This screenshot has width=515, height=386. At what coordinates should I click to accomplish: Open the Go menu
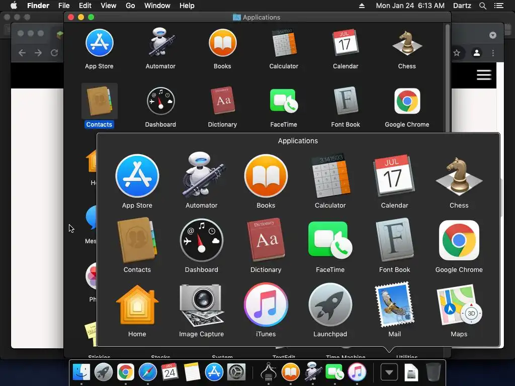130,6
